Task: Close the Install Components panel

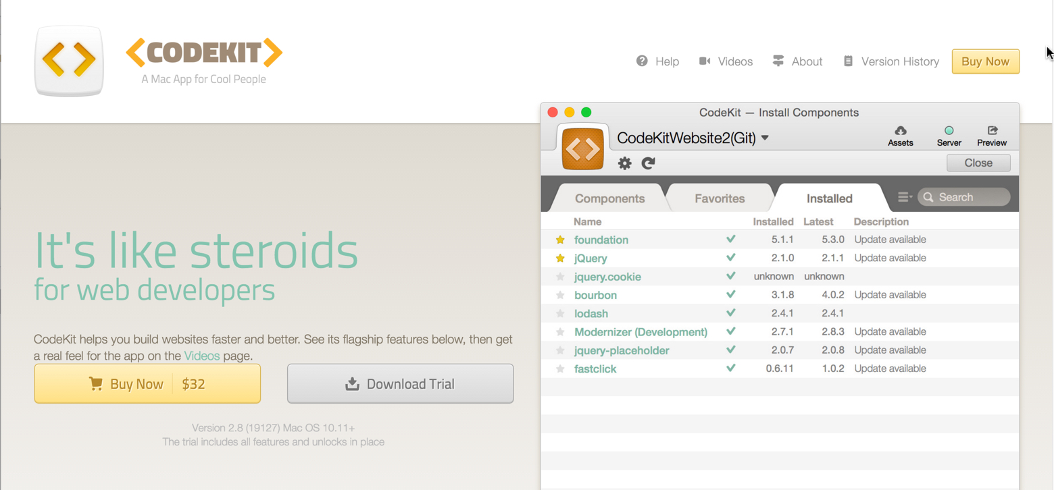Action: pos(978,163)
